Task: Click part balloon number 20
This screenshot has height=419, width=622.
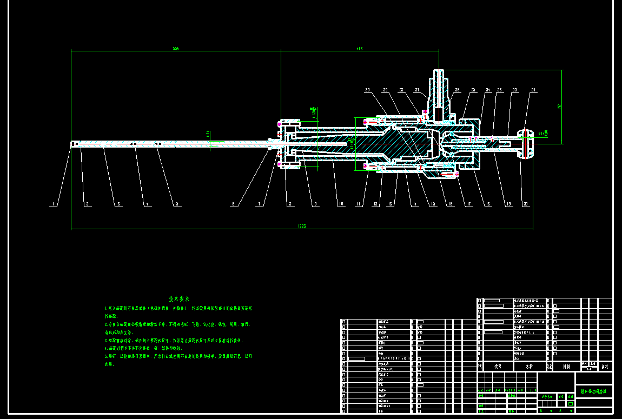Action: [x=526, y=204]
